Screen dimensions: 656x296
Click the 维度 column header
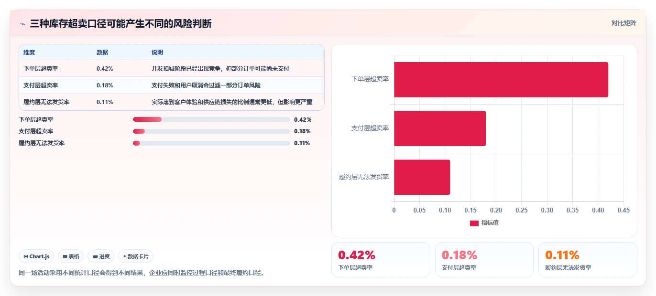pos(29,53)
